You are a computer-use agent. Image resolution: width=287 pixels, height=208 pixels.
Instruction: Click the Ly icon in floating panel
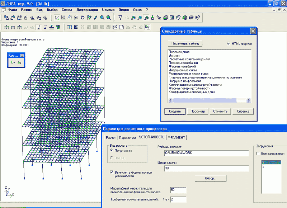13,62
